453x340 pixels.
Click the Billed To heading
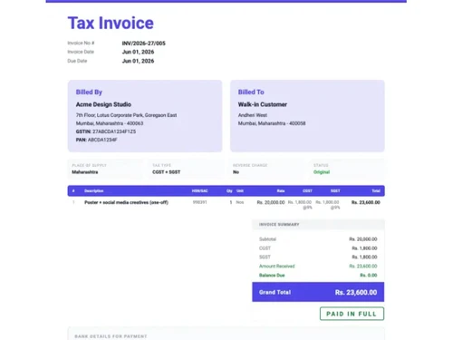pos(251,92)
